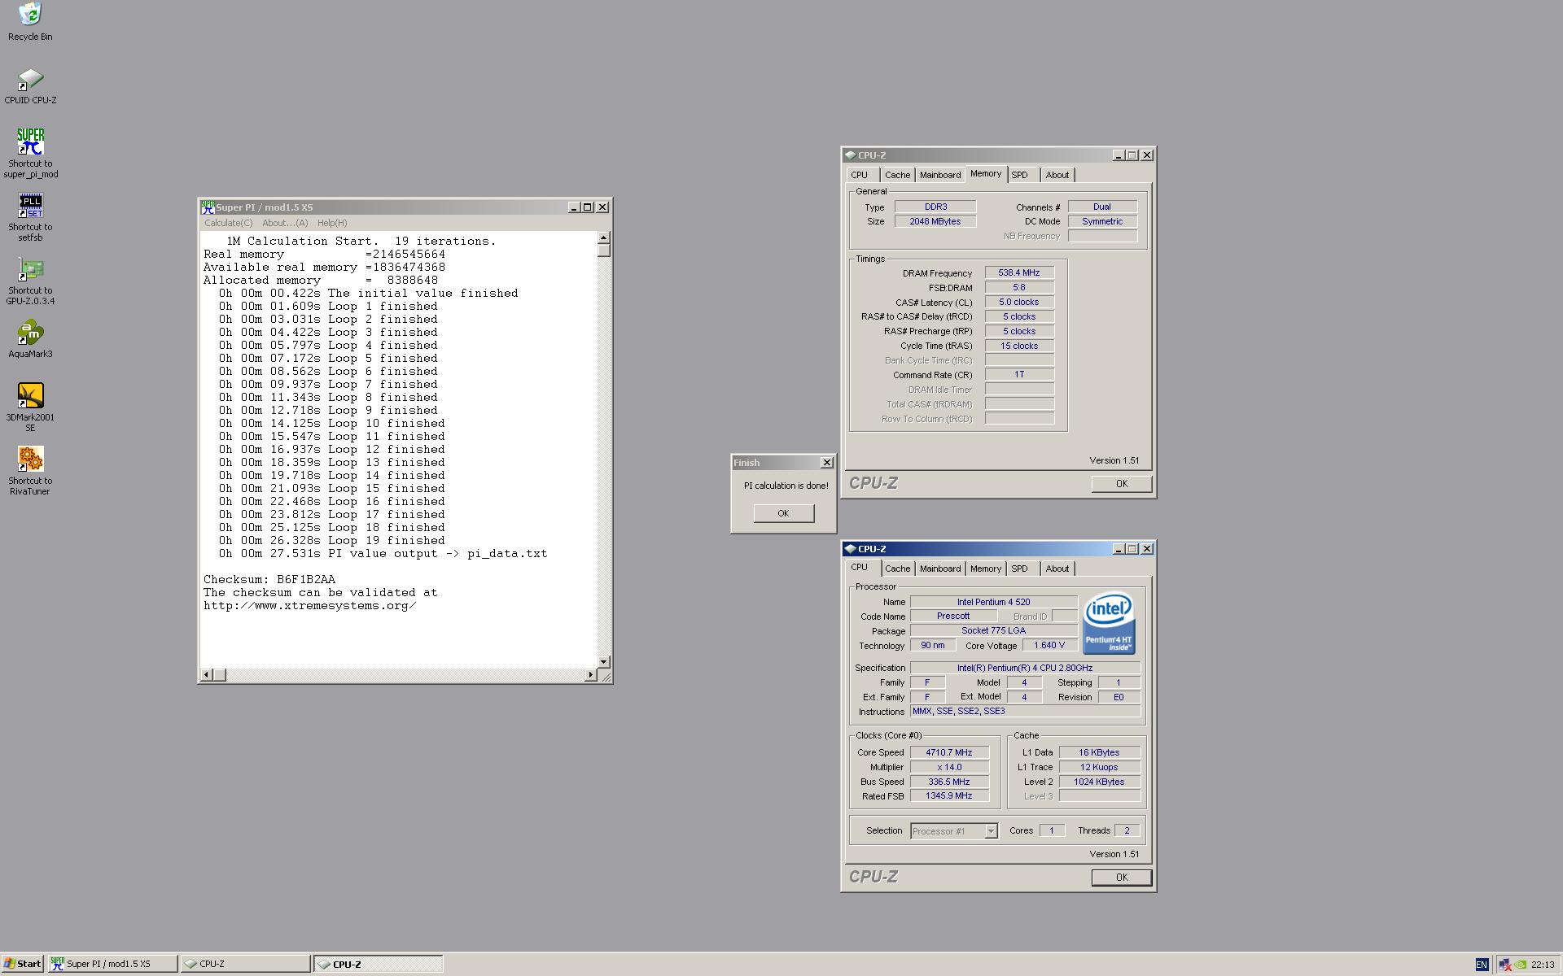Open About tab in lower CPU-Z window
Screen dimensions: 1563x976
click(1057, 569)
